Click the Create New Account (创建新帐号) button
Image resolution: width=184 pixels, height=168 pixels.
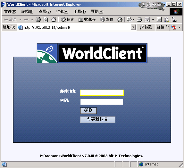click(x=98, y=120)
